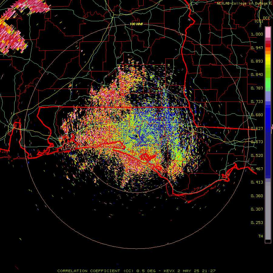Click the 0.840 scale value
This screenshot has height=273, width=273.
[x=257, y=75]
